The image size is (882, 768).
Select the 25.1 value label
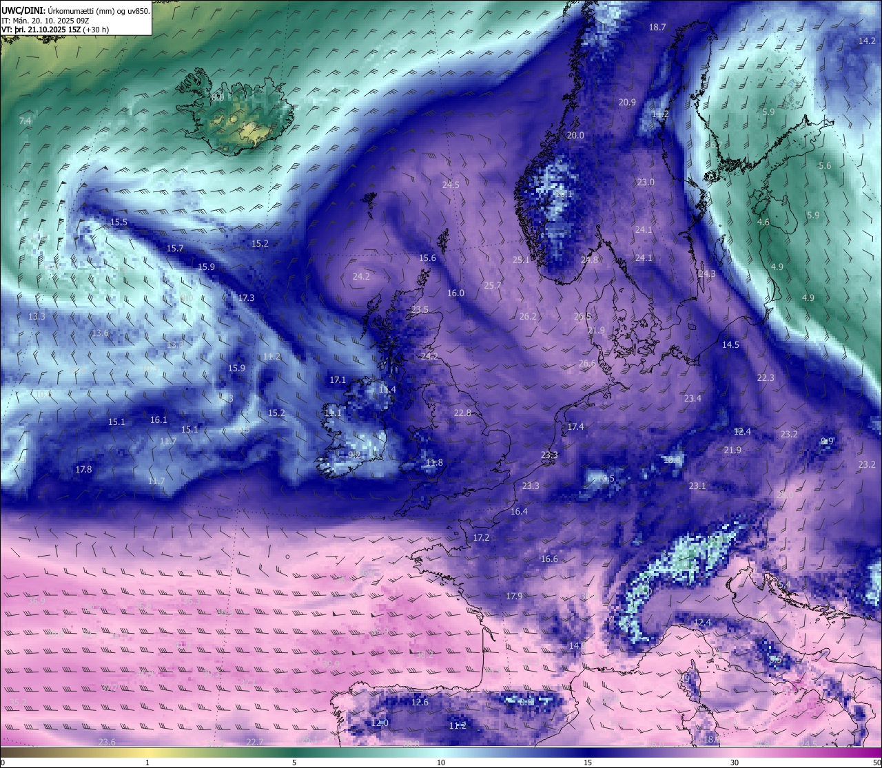521,260
